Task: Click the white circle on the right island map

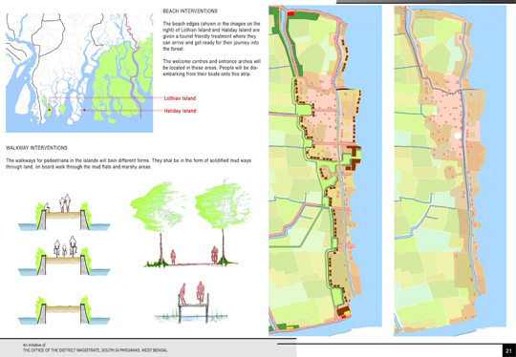Action: tap(458, 136)
